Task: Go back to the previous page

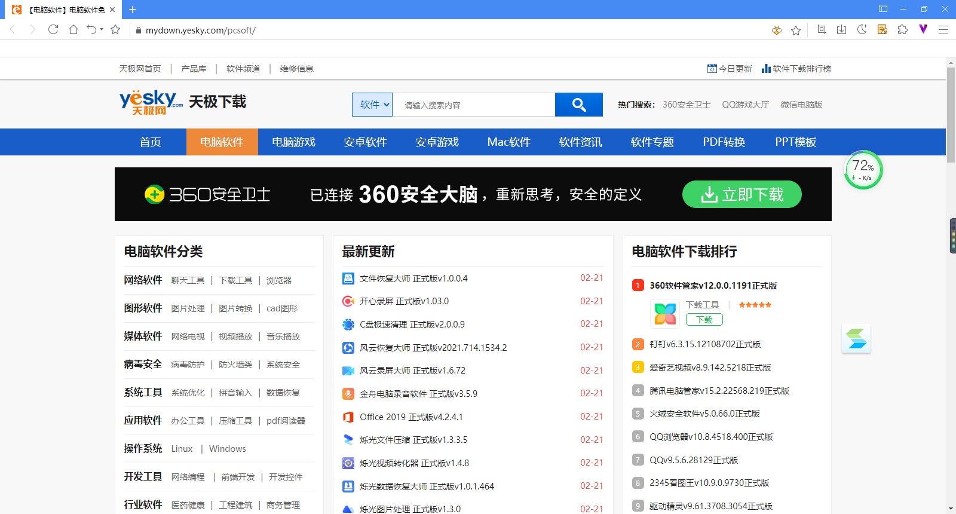Action: (13, 29)
